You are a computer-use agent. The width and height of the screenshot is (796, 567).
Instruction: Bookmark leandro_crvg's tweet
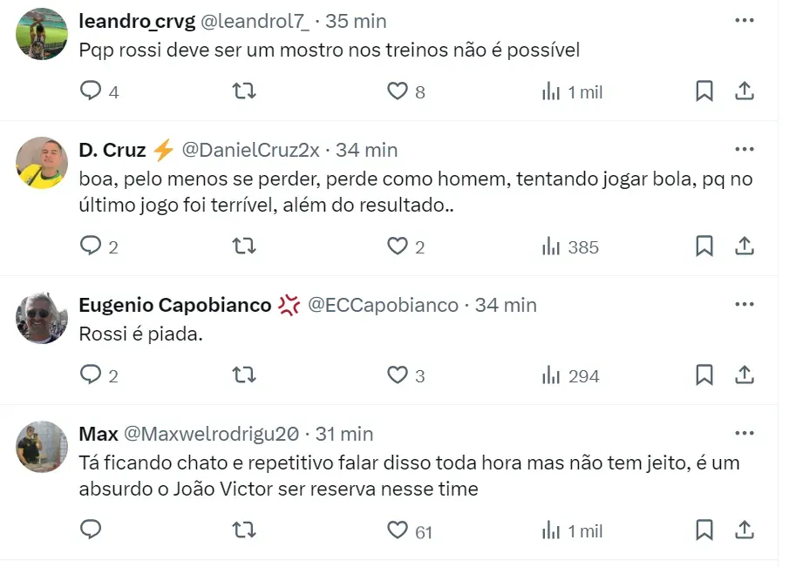coord(704,91)
